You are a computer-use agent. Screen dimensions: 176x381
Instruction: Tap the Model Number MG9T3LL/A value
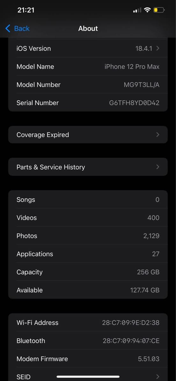click(142, 85)
